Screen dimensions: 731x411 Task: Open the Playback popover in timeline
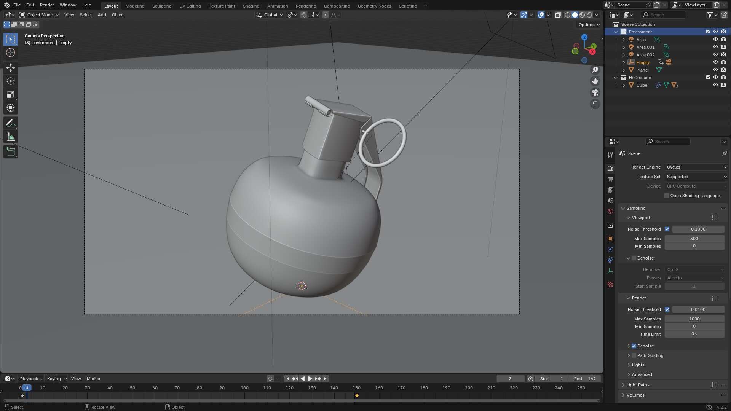31,379
